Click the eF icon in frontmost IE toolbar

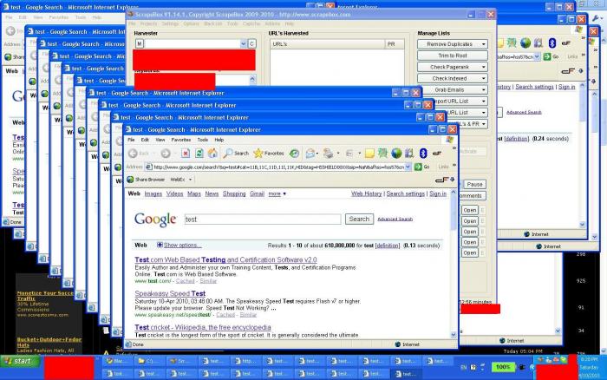437,154
